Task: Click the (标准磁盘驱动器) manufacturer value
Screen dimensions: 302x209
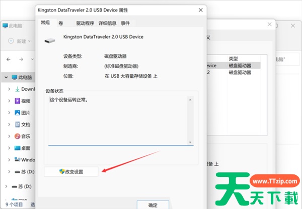Action: [x=121, y=66]
